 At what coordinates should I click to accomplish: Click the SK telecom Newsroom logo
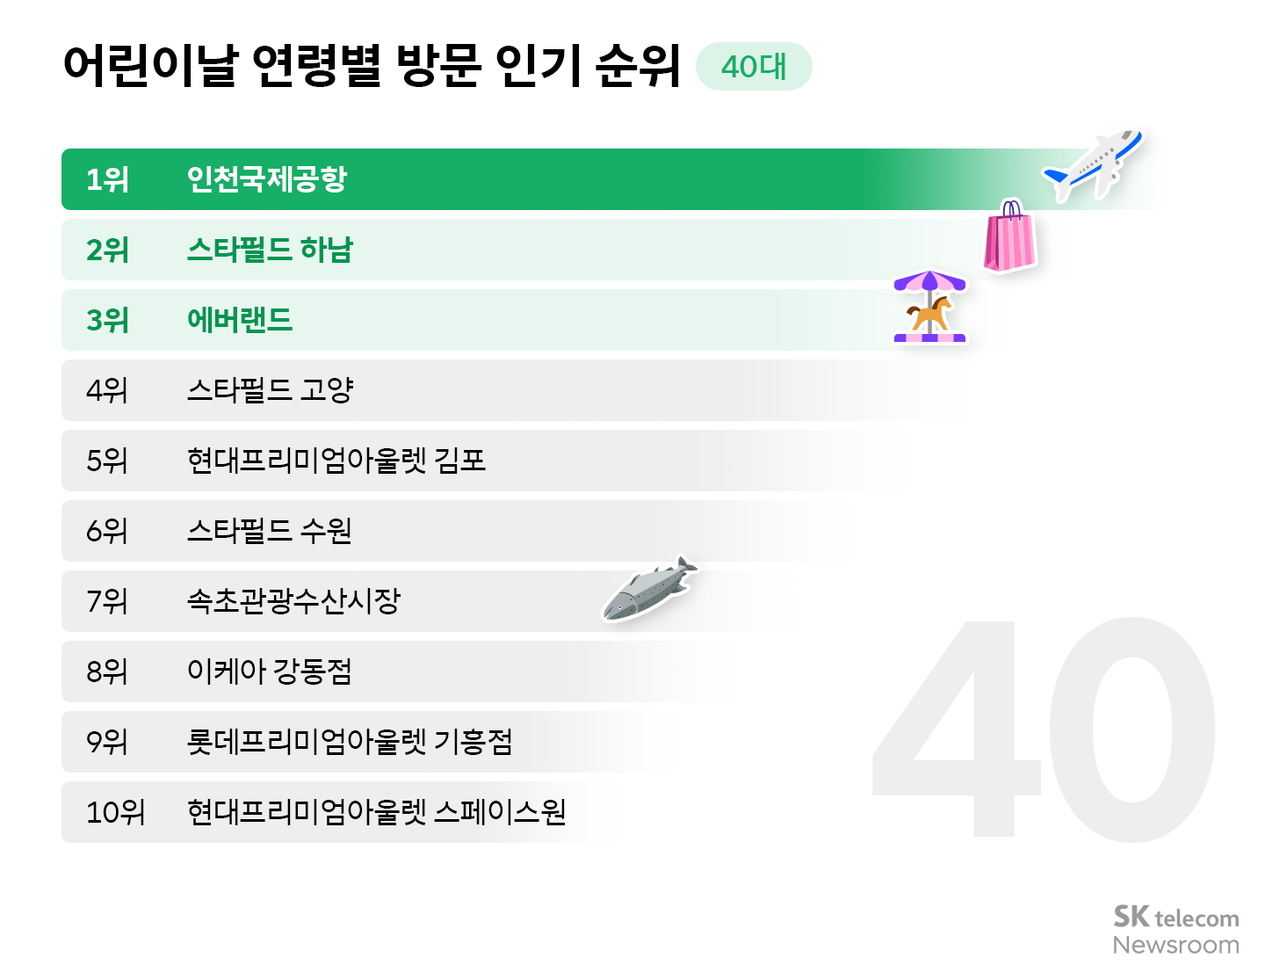point(1175,930)
